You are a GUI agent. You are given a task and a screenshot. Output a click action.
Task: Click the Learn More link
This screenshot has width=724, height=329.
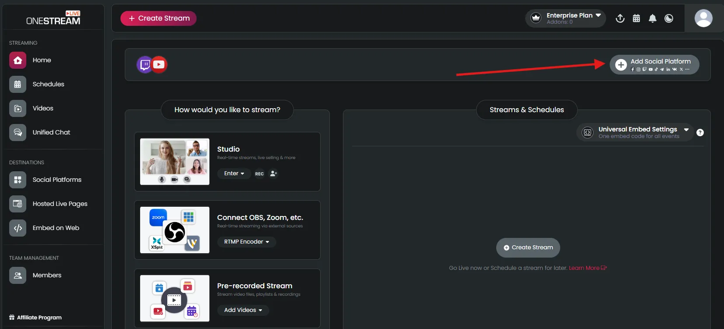pos(587,268)
